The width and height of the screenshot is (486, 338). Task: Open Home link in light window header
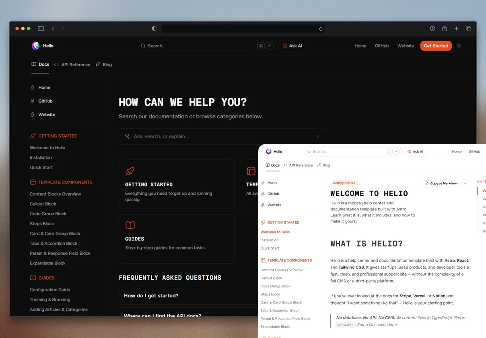pyautogui.click(x=457, y=152)
